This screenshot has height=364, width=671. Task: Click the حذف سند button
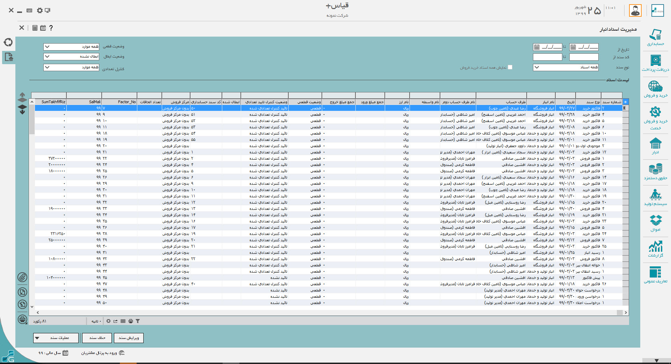click(97, 338)
